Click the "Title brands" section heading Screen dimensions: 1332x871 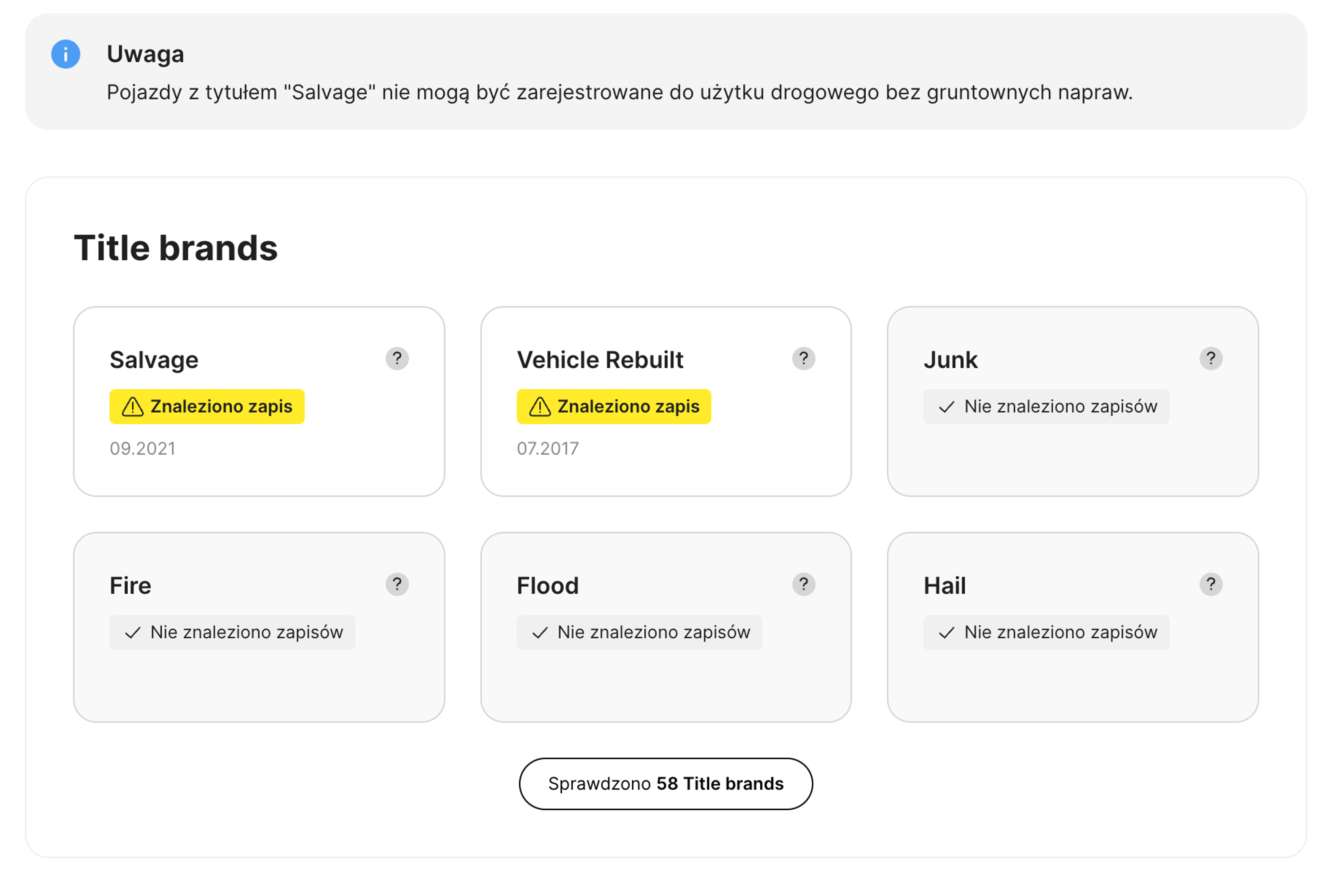(176, 248)
